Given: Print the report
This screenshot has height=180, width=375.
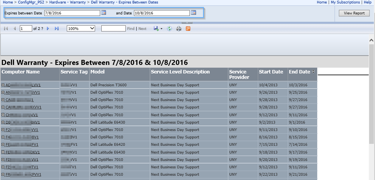Looking at the screenshot, I should [x=179, y=29].
